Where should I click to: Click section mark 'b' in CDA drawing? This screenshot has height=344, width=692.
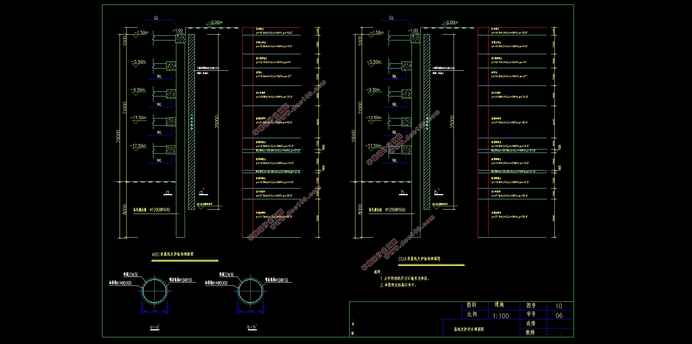click(403, 192)
